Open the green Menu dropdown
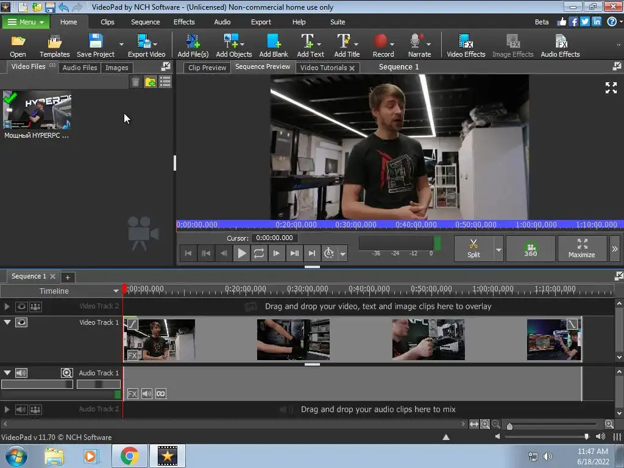This screenshot has width=624, height=468. click(26, 22)
